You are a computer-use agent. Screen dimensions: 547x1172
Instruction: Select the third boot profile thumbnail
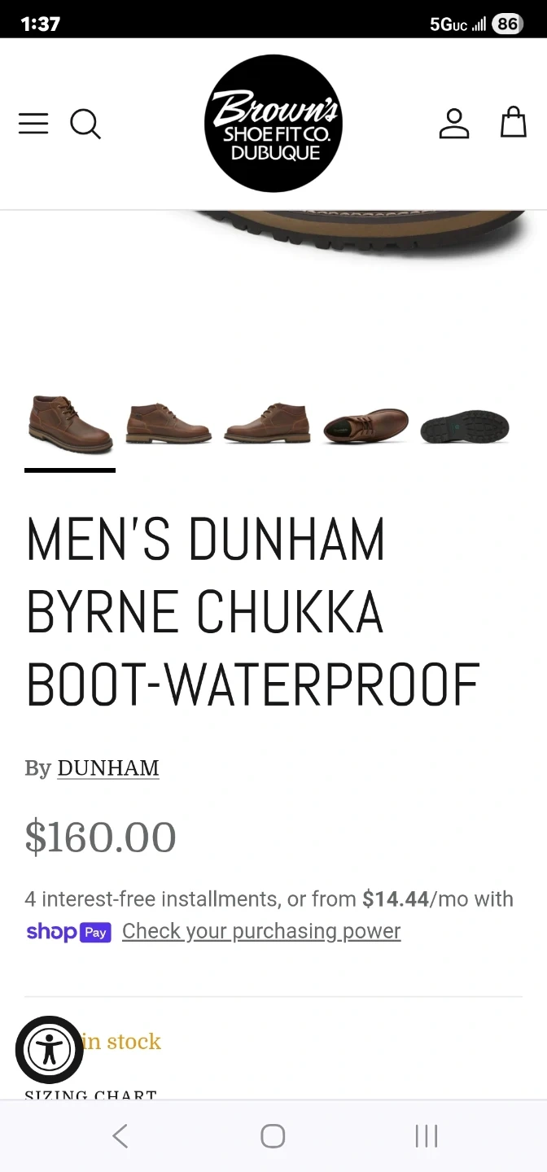pos(267,423)
